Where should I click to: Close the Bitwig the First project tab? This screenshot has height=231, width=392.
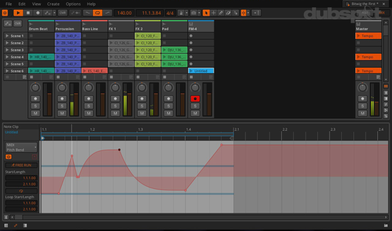[384, 4]
